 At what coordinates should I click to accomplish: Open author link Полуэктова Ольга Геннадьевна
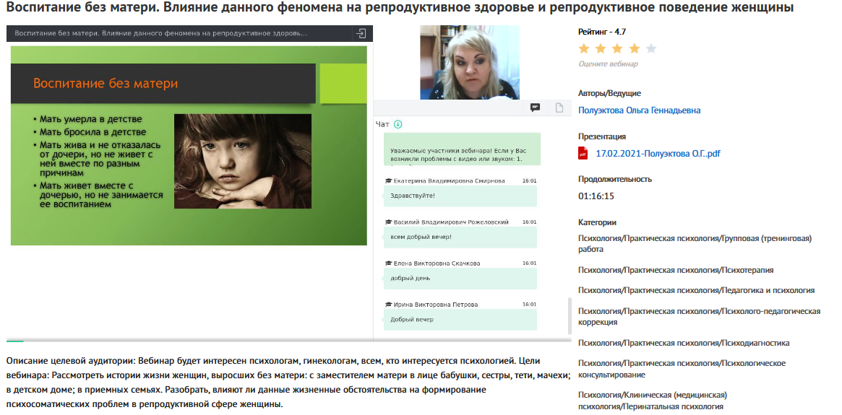639,110
